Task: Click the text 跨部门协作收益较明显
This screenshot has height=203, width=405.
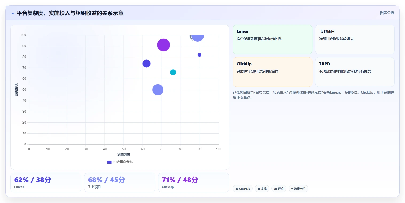Action: click(x=336, y=39)
